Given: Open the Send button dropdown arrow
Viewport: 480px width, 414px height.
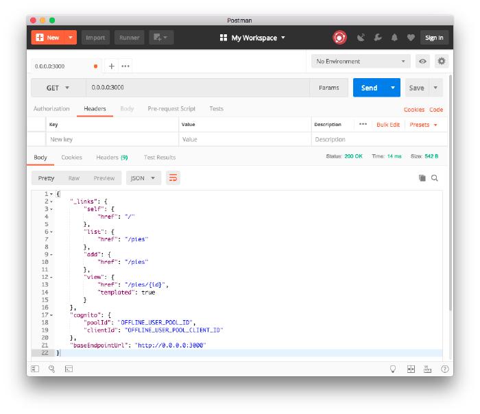Looking at the screenshot, I should (393, 88).
